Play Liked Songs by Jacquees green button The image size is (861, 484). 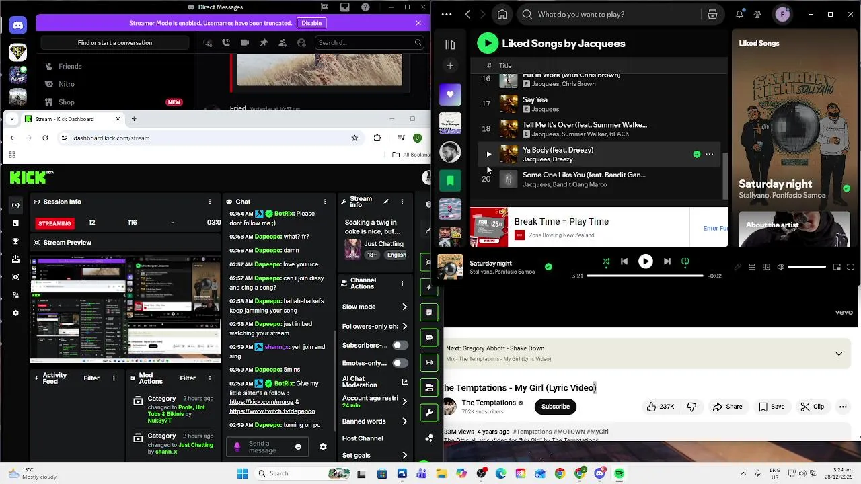pyautogui.click(x=488, y=43)
